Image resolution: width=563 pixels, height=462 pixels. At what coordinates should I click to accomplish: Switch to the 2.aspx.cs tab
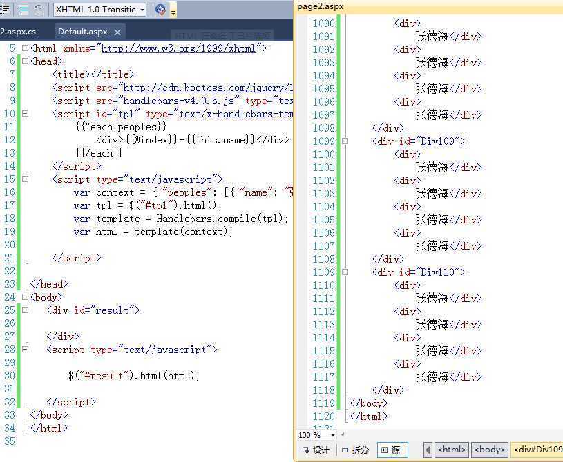[18, 32]
